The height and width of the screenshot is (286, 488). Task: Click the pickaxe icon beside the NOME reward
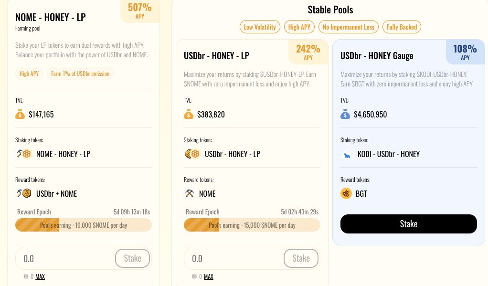coord(189,193)
